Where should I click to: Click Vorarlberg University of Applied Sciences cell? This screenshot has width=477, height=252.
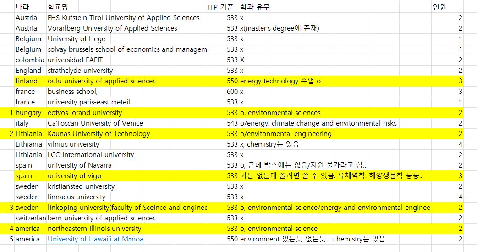coord(112,28)
